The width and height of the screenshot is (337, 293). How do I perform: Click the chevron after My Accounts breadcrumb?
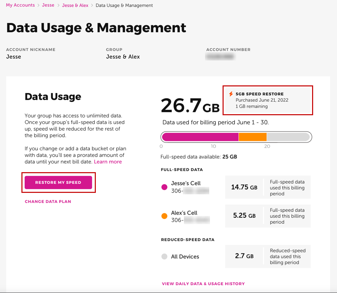click(38, 5)
